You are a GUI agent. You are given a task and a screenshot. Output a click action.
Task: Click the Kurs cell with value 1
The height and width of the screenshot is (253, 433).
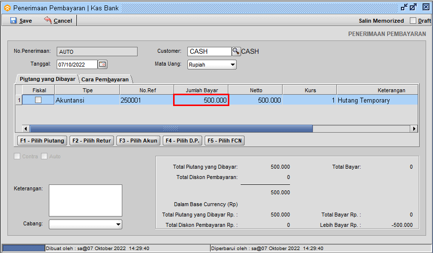[310, 100]
